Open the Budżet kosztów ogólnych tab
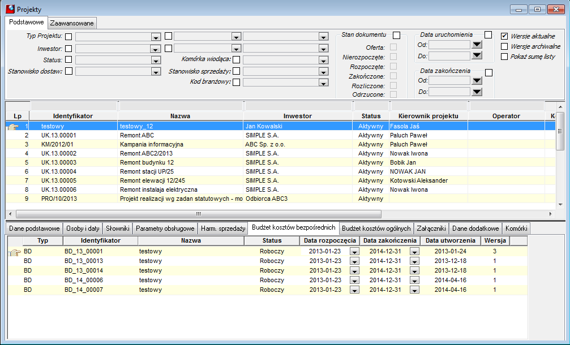Viewport: 570px width, 345px height. [x=376, y=228]
